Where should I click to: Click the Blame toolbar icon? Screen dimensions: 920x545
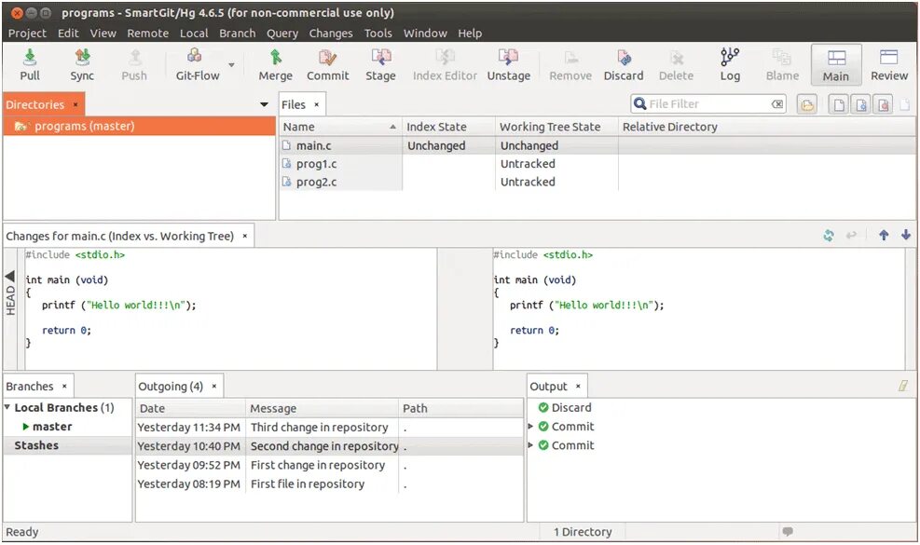click(x=781, y=58)
